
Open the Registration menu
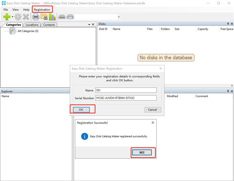point(42,9)
